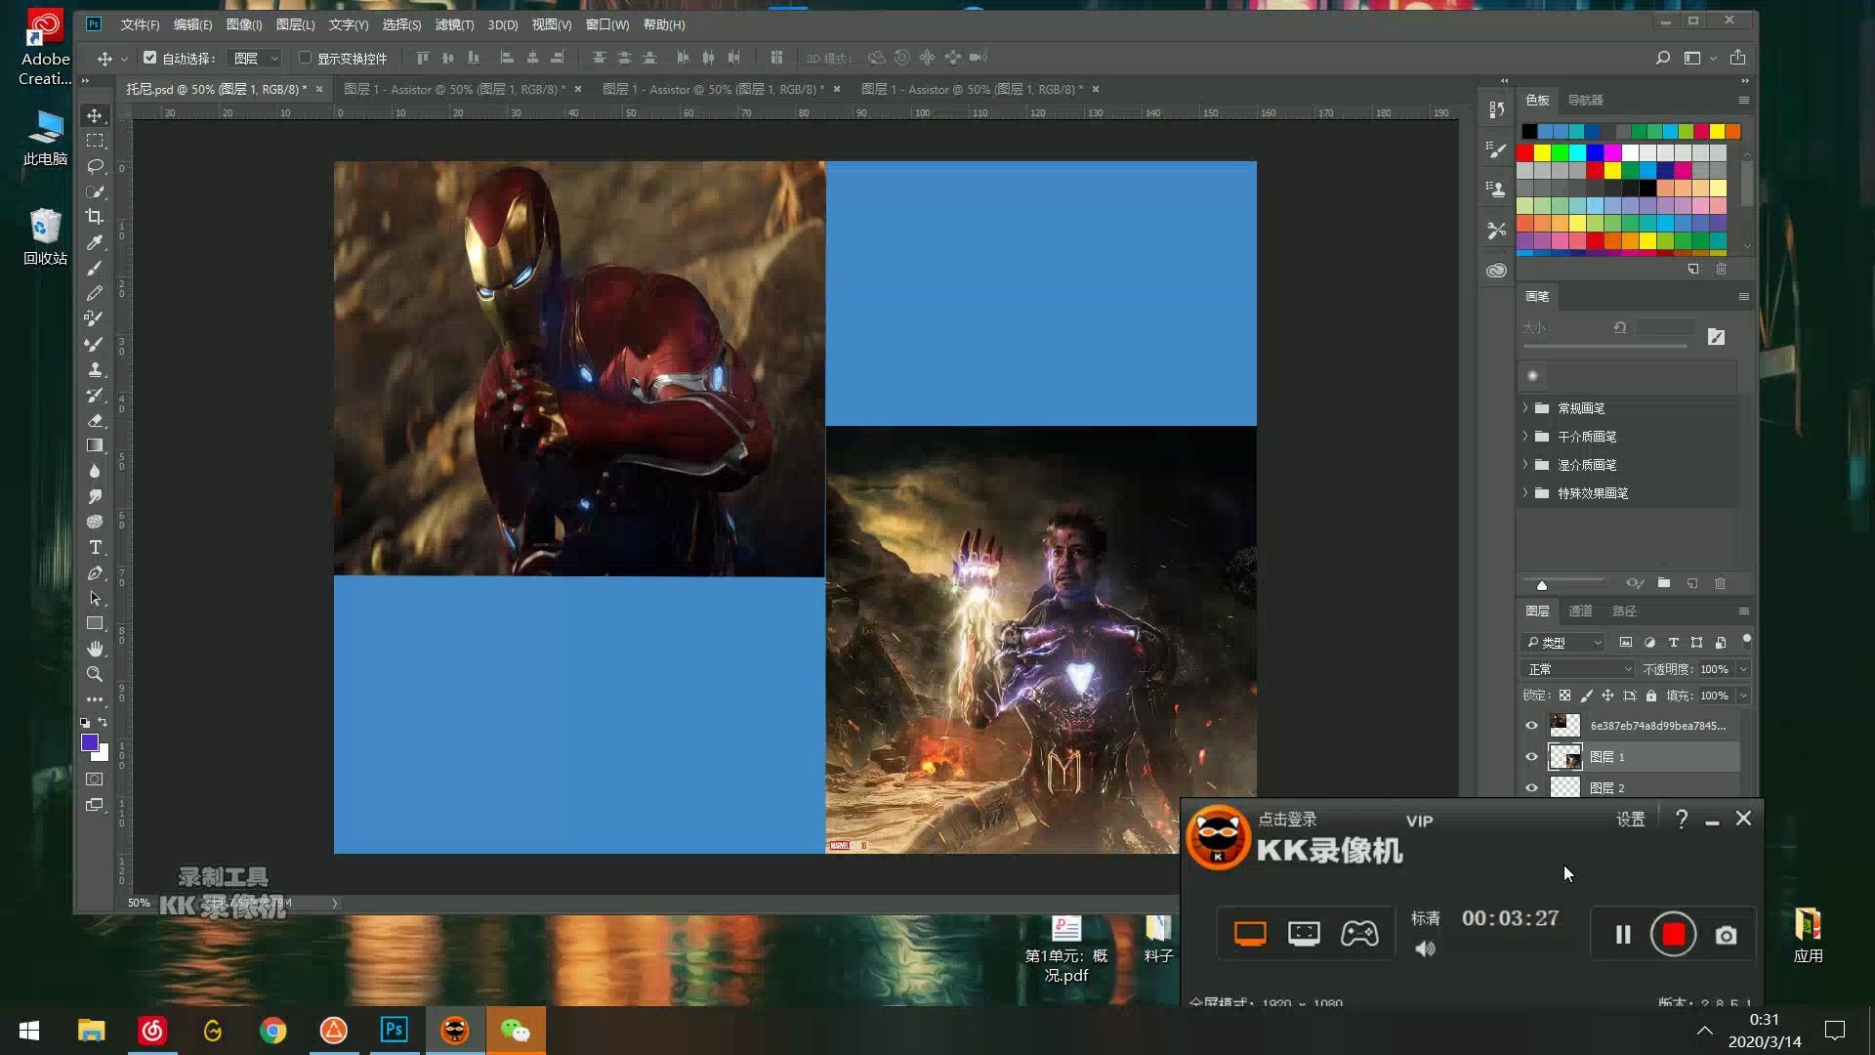The image size is (1875, 1055).
Task: Select the Eyedropper tool
Action: 95,242
